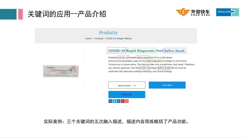Click the Singclean logo in header

coord(227,12)
